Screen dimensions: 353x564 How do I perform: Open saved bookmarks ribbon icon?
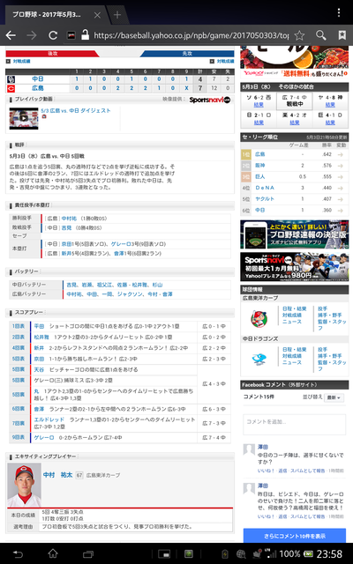click(x=342, y=35)
